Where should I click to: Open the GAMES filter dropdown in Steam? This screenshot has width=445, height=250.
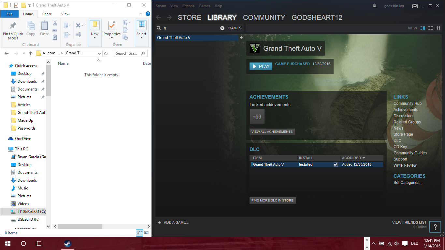click(235, 28)
